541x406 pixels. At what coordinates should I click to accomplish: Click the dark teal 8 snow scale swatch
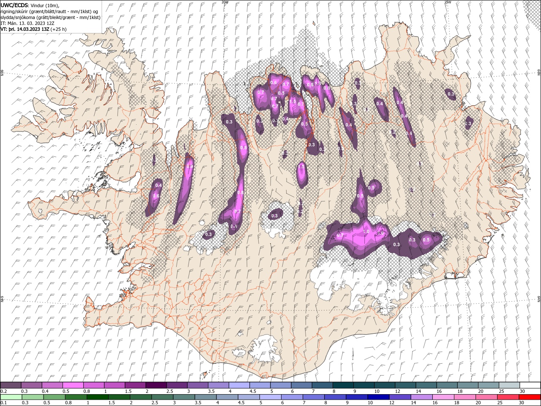point(343,385)
